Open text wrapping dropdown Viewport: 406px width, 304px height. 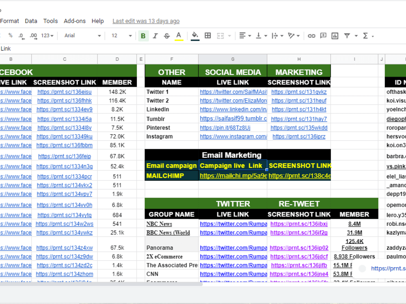coord(277,36)
